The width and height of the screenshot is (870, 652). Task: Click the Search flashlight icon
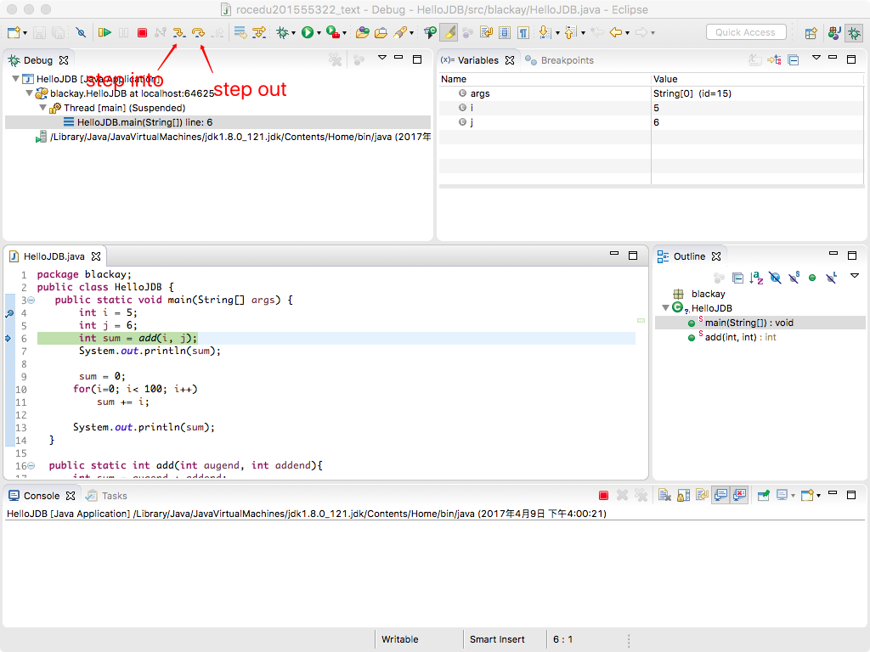(x=400, y=33)
